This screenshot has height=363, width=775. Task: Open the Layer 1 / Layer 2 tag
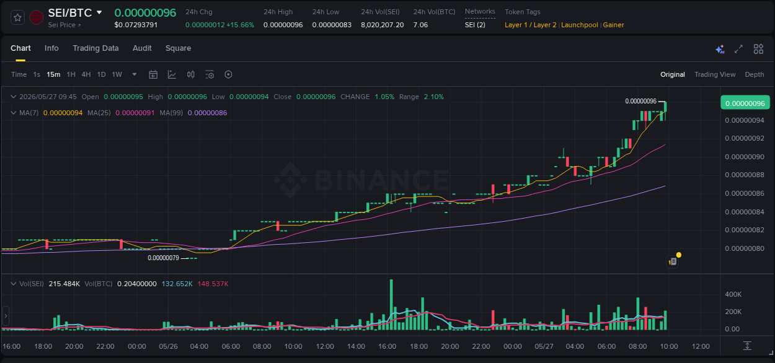coord(531,25)
